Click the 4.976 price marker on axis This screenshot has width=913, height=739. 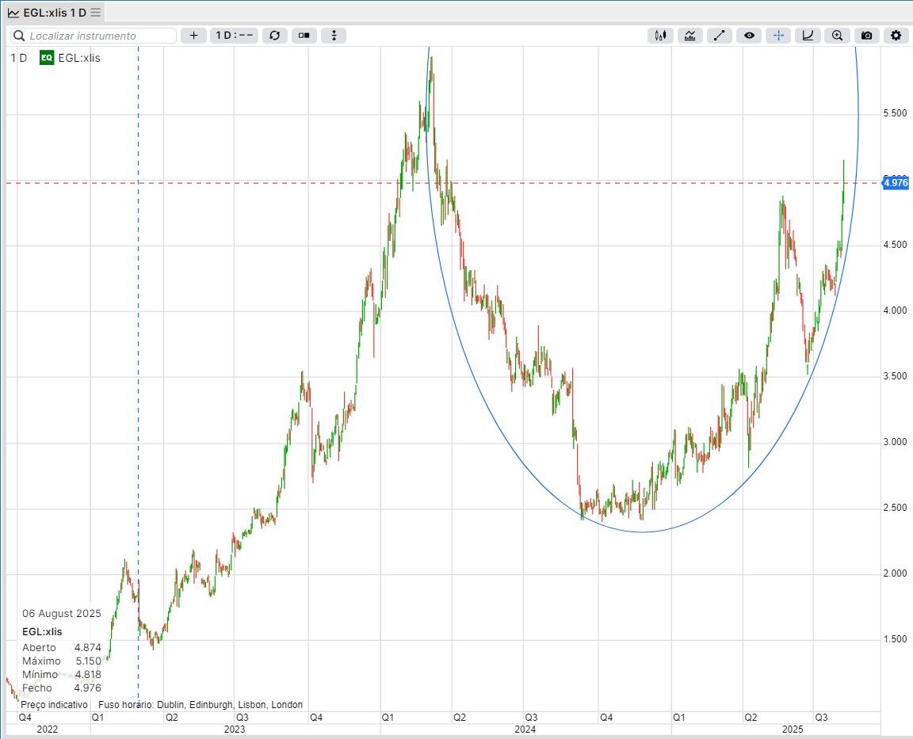coord(895,183)
